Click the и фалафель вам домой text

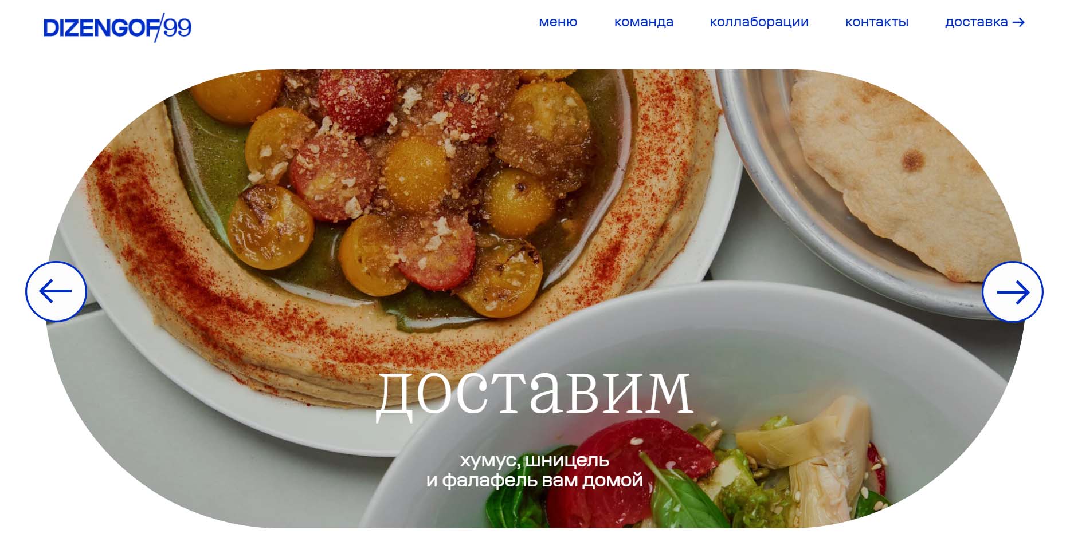(x=535, y=480)
